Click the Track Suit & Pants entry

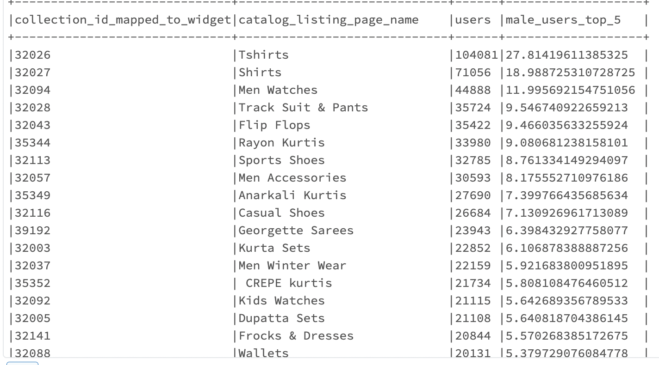click(303, 108)
